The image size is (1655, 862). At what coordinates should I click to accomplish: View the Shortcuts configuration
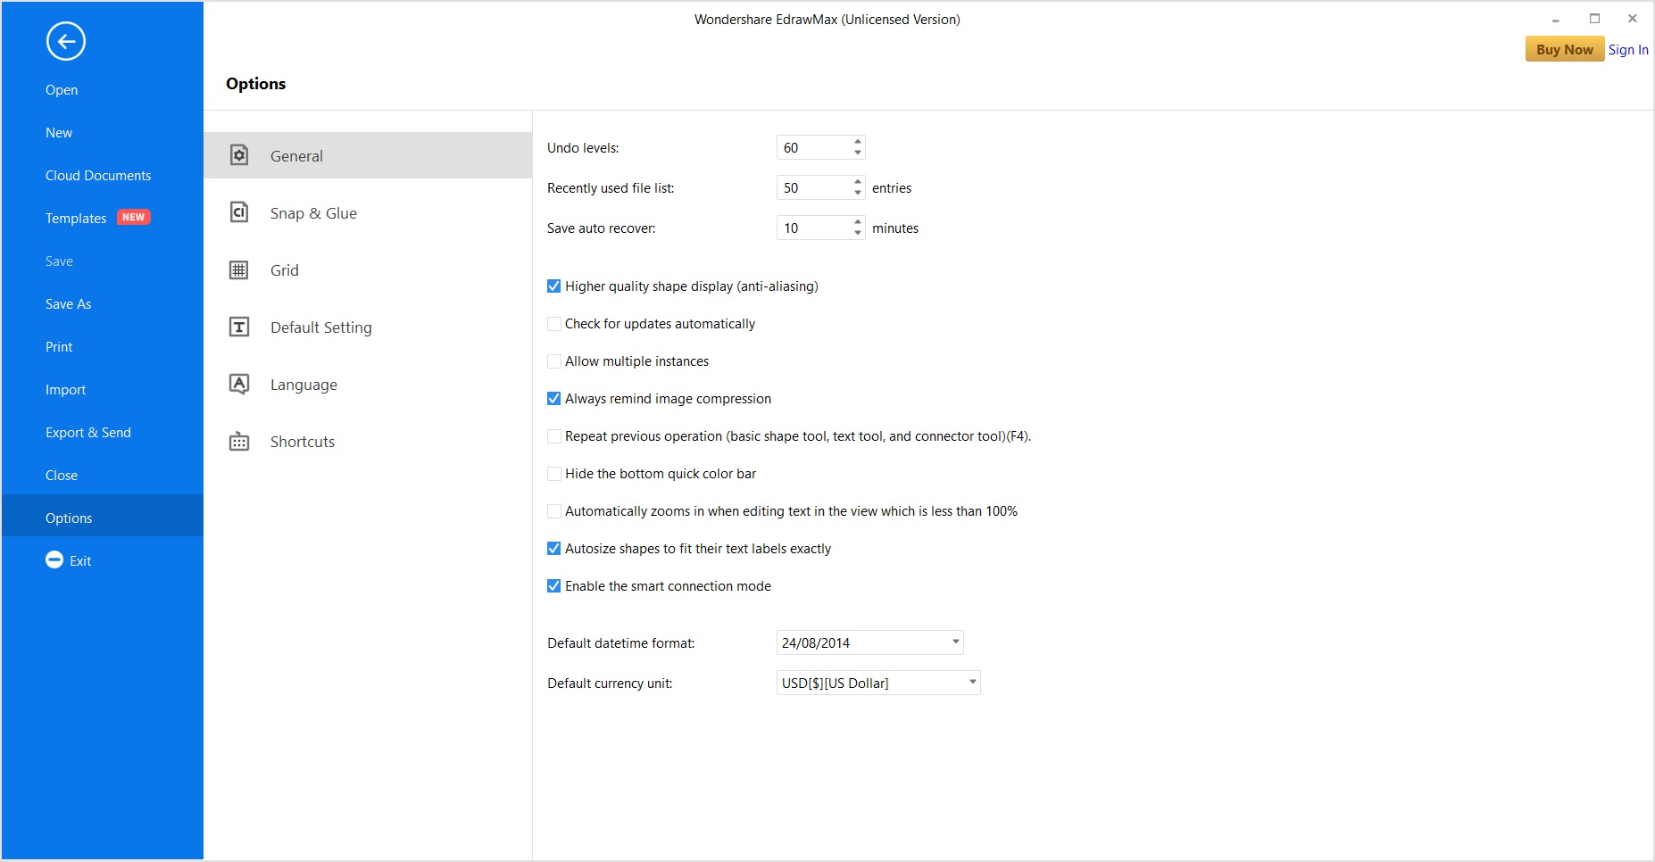point(302,441)
